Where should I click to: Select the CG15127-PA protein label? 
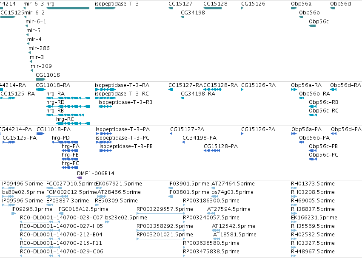coord(187,129)
